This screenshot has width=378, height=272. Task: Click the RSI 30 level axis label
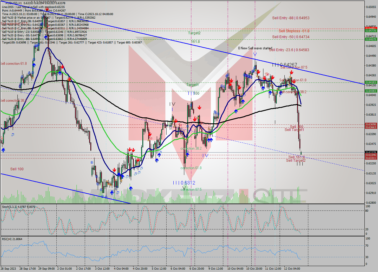[367, 257]
